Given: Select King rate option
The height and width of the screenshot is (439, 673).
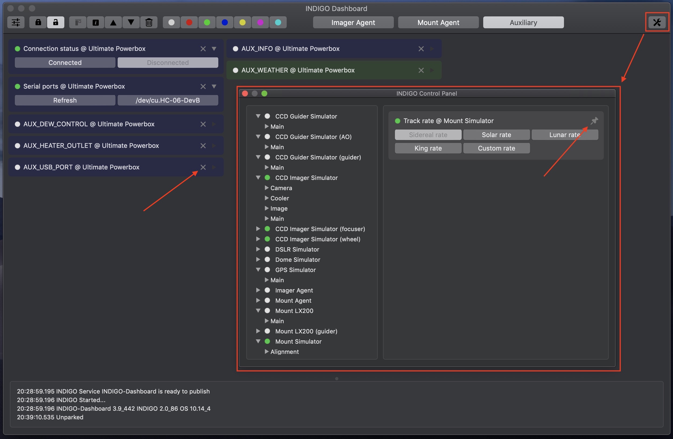Looking at the screenshot, I should click(x=428, y=148).
